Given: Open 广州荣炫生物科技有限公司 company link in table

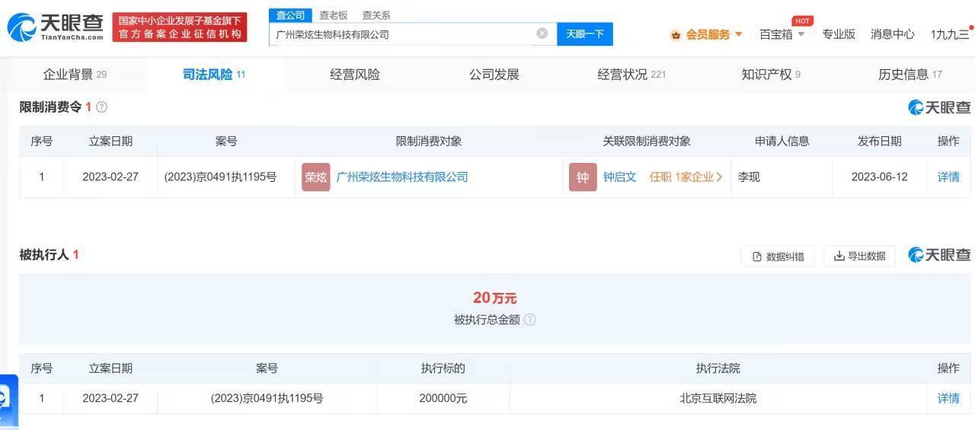Looking at the screenshot, I should click(402, 177).
